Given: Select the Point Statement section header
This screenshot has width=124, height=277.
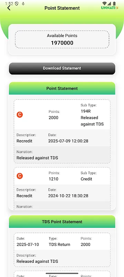Looking at the screenshot, I should coord(62,88).
